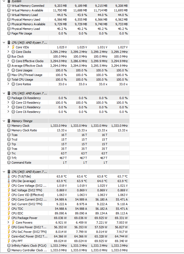The image size is (184, 254).
Task: Expand the Core Ratios row
Action: point(8,84)
